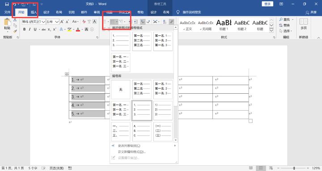Switch to the 引用 References tab

click(x=72, y=13)
